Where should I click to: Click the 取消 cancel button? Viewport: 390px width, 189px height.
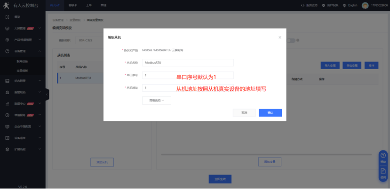tap(244, 113)
